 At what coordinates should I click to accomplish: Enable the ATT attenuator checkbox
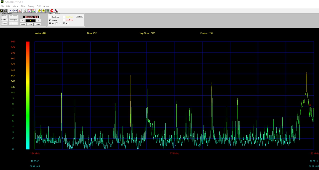[x=57, y=23]
